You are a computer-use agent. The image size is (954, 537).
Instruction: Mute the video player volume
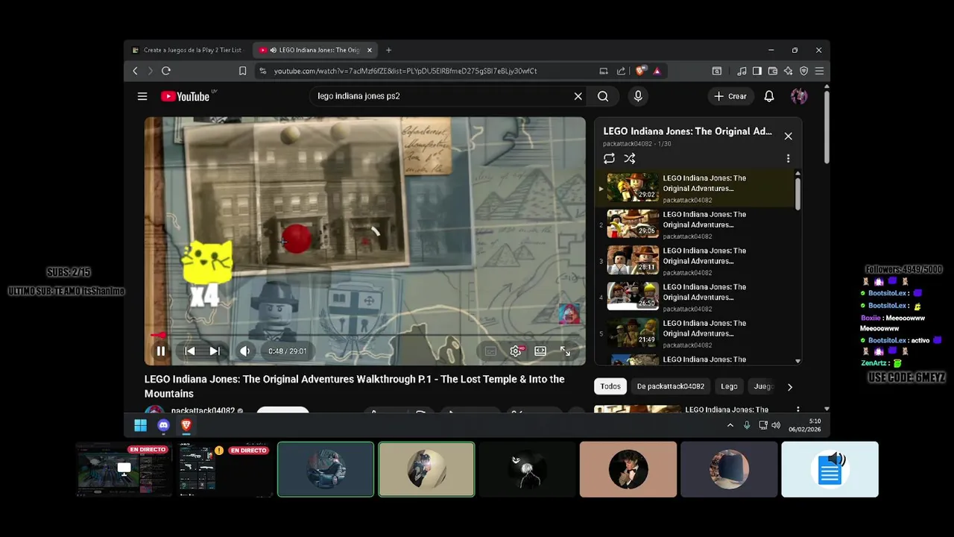pos(245,351)
